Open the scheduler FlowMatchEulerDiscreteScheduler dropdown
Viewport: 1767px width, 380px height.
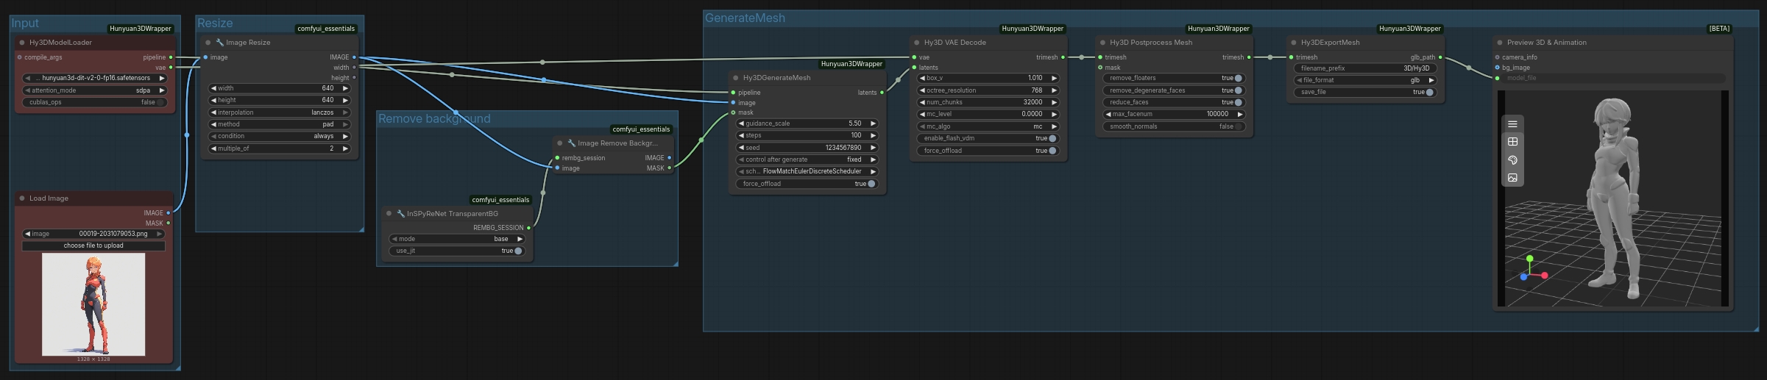click(x=807, y=171)
